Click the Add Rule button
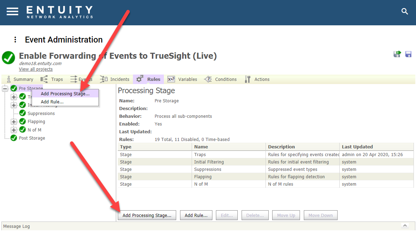 coord(196,215)
